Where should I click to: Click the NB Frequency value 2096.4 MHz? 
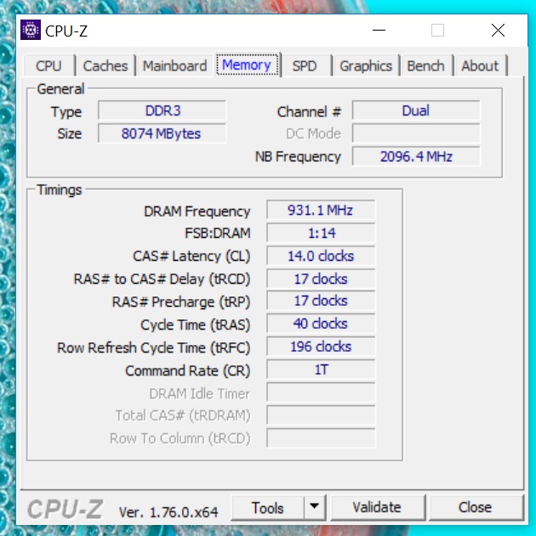click(x=416, y=156)
